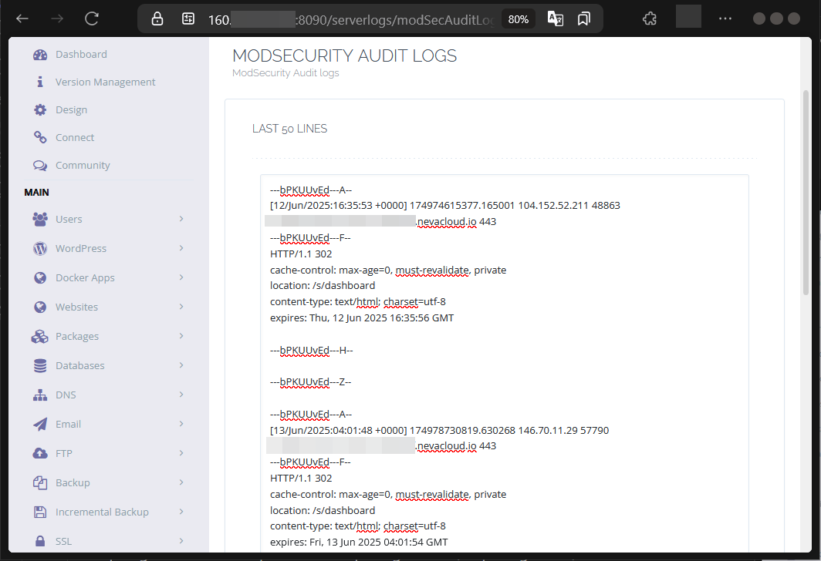This screenshot has width=821, height=561.
Task: Click the LAST 50 LINES label
Action: click(x=289, y=129)
